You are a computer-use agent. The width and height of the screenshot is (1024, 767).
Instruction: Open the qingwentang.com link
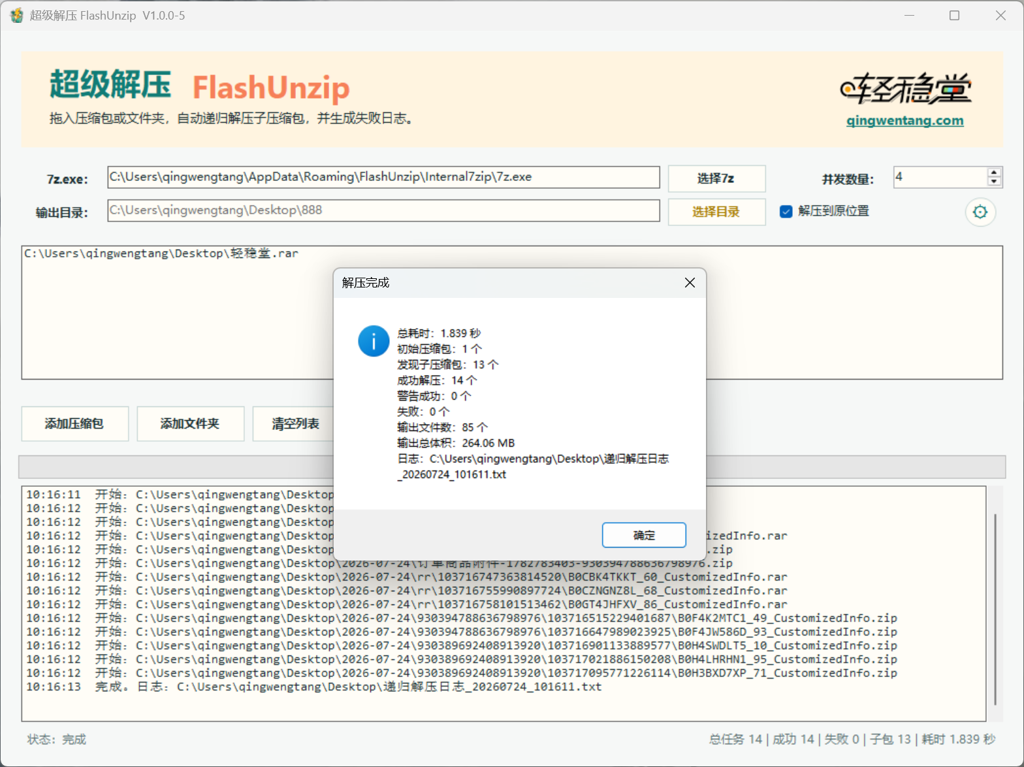(905, 120)
